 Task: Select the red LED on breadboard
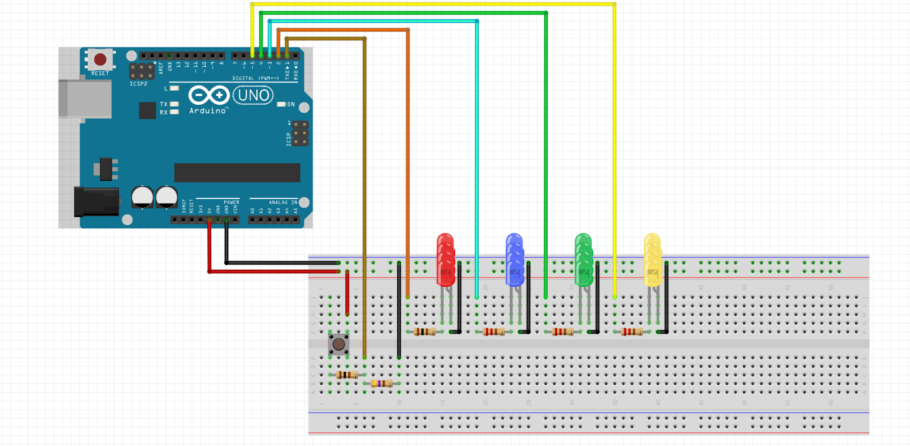tap(446, 259)
